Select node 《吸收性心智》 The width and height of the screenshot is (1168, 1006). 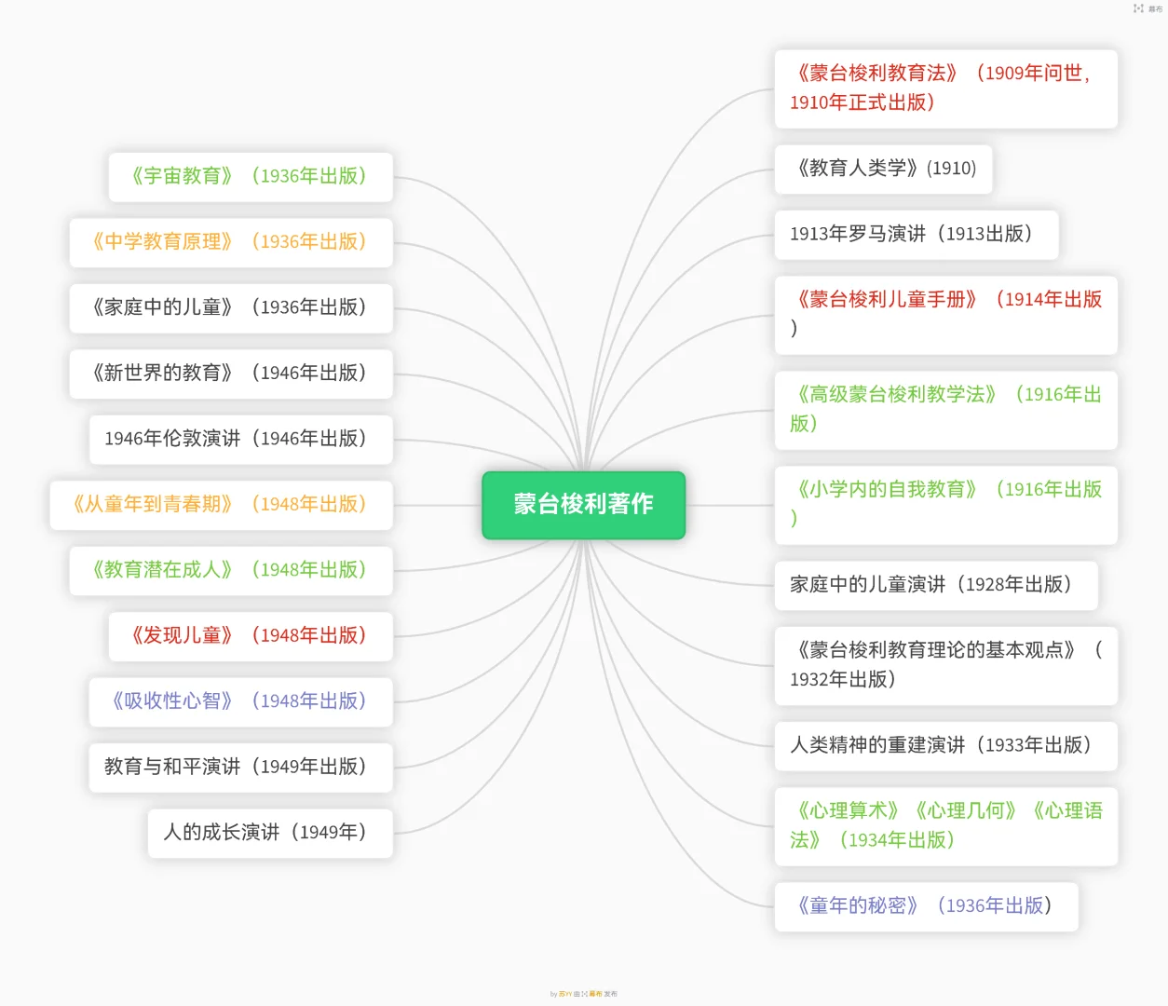pos(241,702)
